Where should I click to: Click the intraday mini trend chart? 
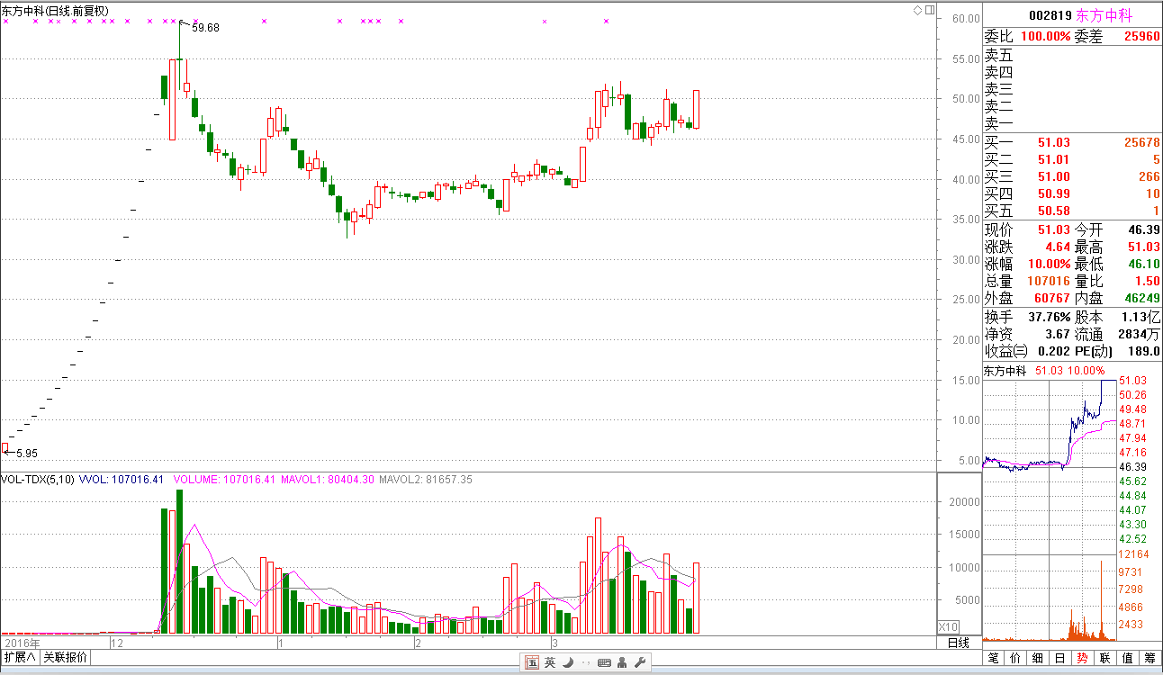[x=1050, y=423]
